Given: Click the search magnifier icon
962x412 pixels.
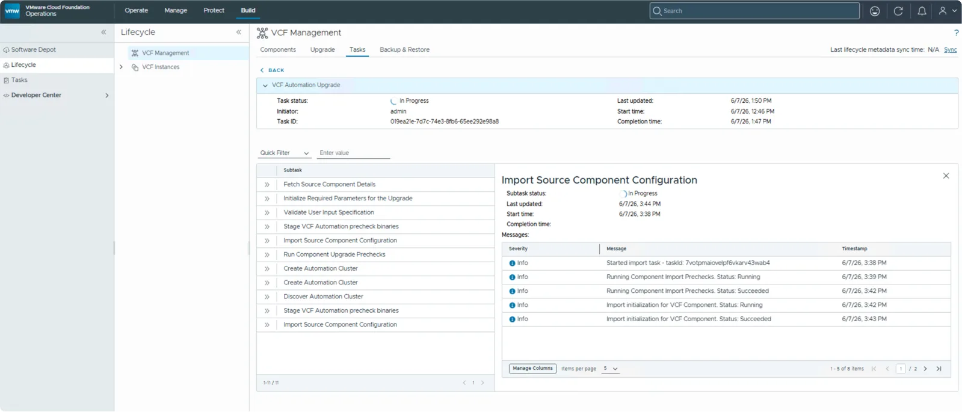Looking at the screenshot, I should coord(657,11).
